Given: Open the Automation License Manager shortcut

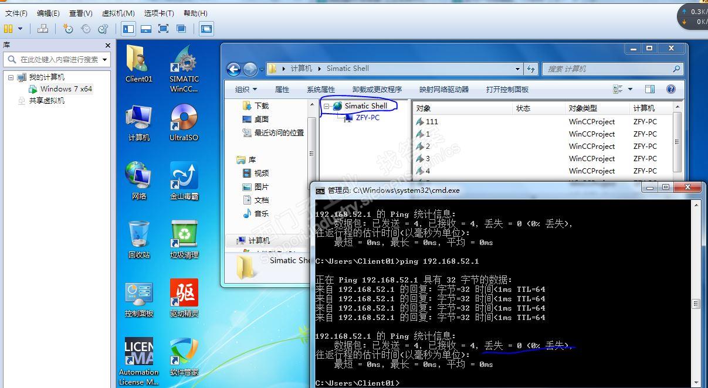Looking at the screenshot, I should [x=139, y=362].
